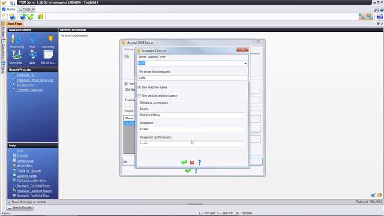Viewport: 384px width, 216px height.
Task: Click the Name column header in Vaults list
Action: pyautogui.click(x=130, y=118)
